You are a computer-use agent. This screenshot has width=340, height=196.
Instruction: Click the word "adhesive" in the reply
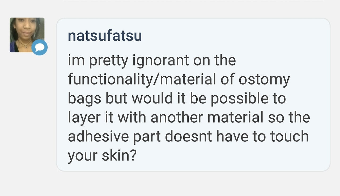99,136
